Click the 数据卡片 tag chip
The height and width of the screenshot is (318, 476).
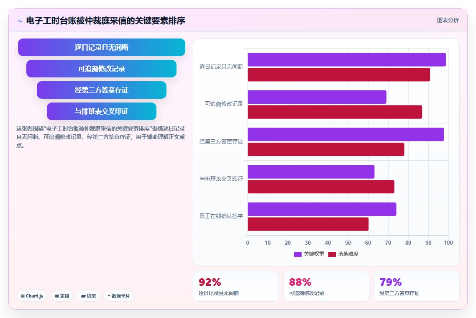point(119,296)
